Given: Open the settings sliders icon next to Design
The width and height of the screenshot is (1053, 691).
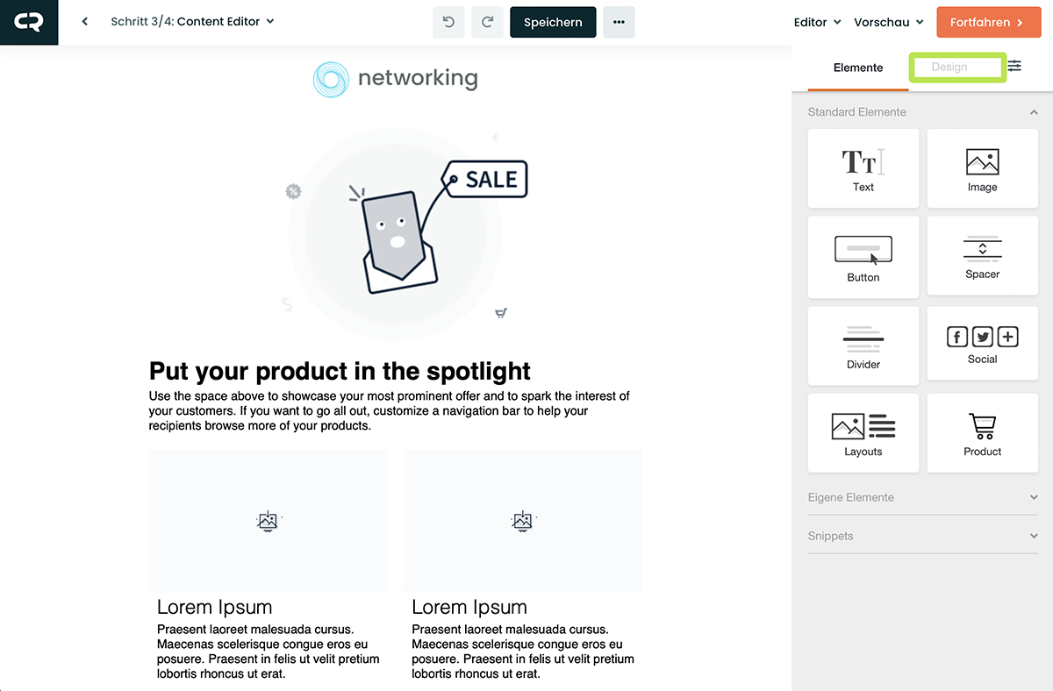Looking at the screenshot, I should tap(1014, 67).
